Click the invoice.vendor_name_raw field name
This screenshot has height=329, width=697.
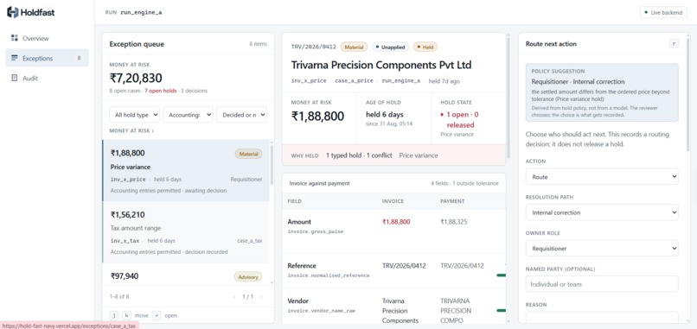pos(322,310)
